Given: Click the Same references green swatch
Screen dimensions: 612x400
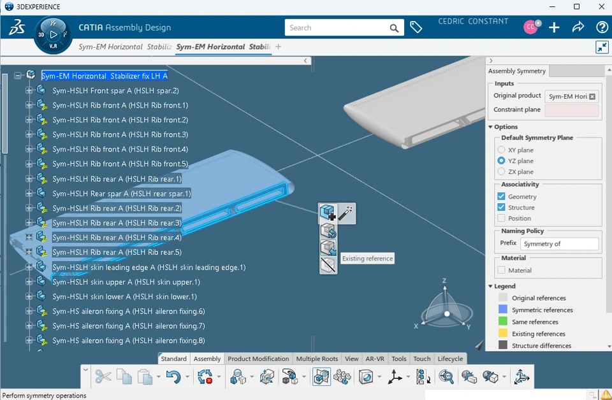Looking at the screenshot, I should pos(503,322).
